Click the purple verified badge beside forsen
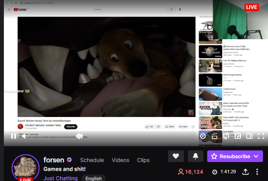This screenshot has width=268, height=181. (69, 160)
